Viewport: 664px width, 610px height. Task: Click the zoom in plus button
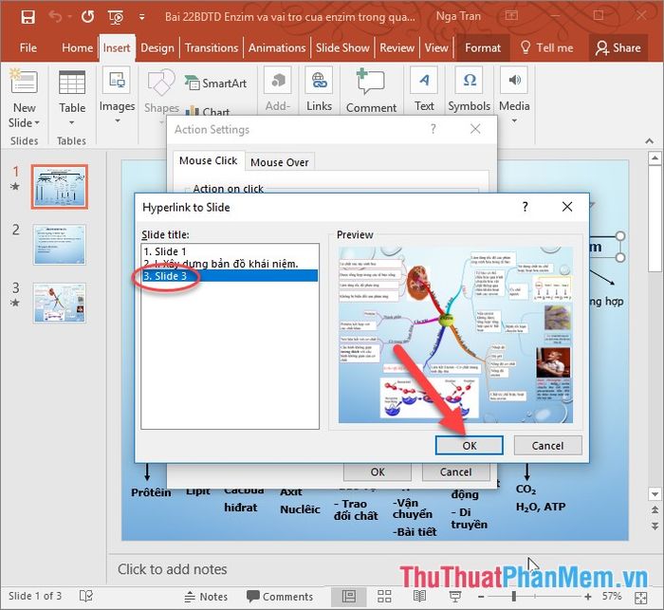(588, 597)
